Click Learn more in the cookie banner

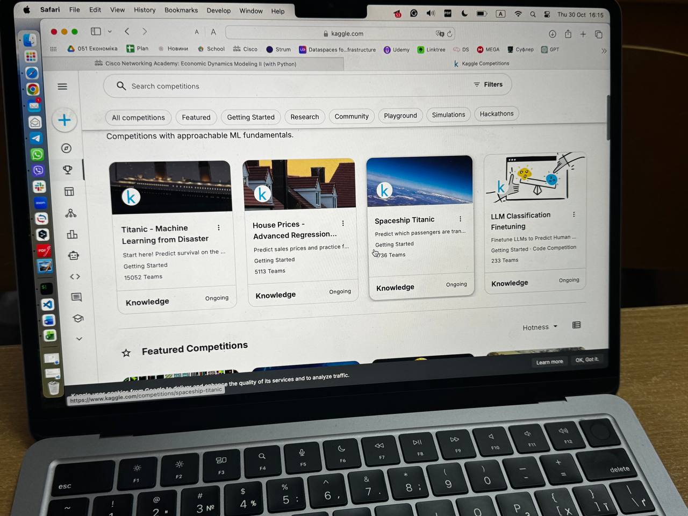pos(549,362)
